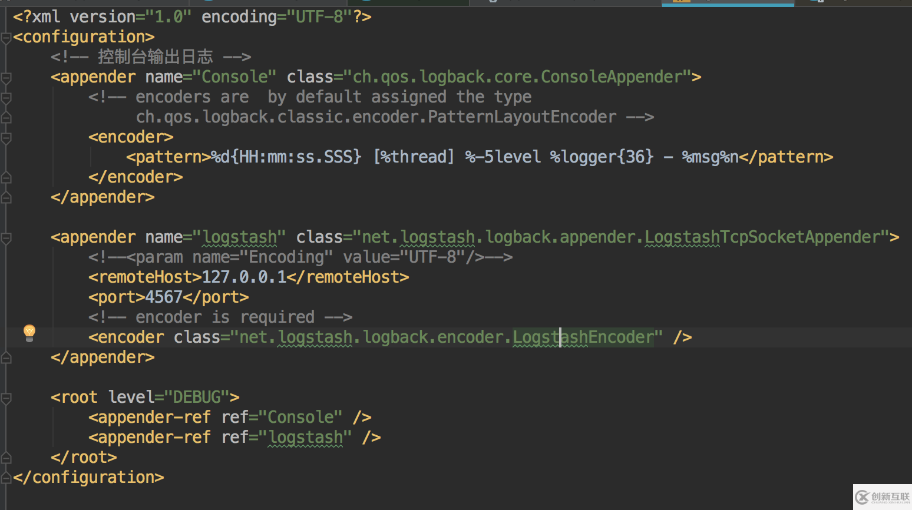
Task: Click the watermark logo in bottom-right corner
Action: pyautogui.click(x=882, y=497)
